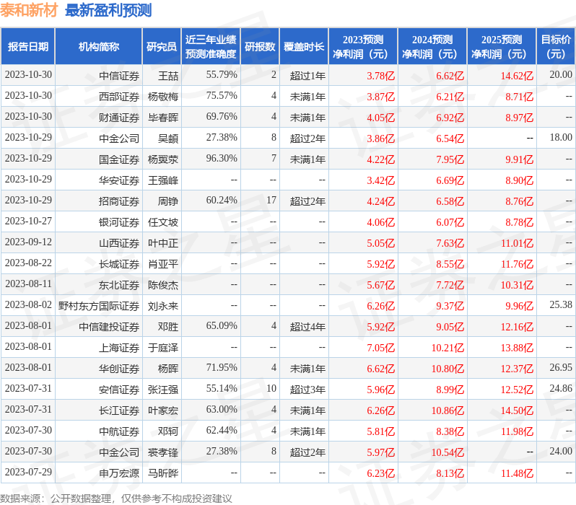
Task: Click the 泰和新材 title text
Action: [29, 10]
